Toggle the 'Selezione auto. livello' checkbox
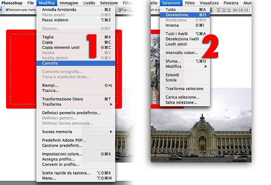271x185 pixels. pos(7,10)
